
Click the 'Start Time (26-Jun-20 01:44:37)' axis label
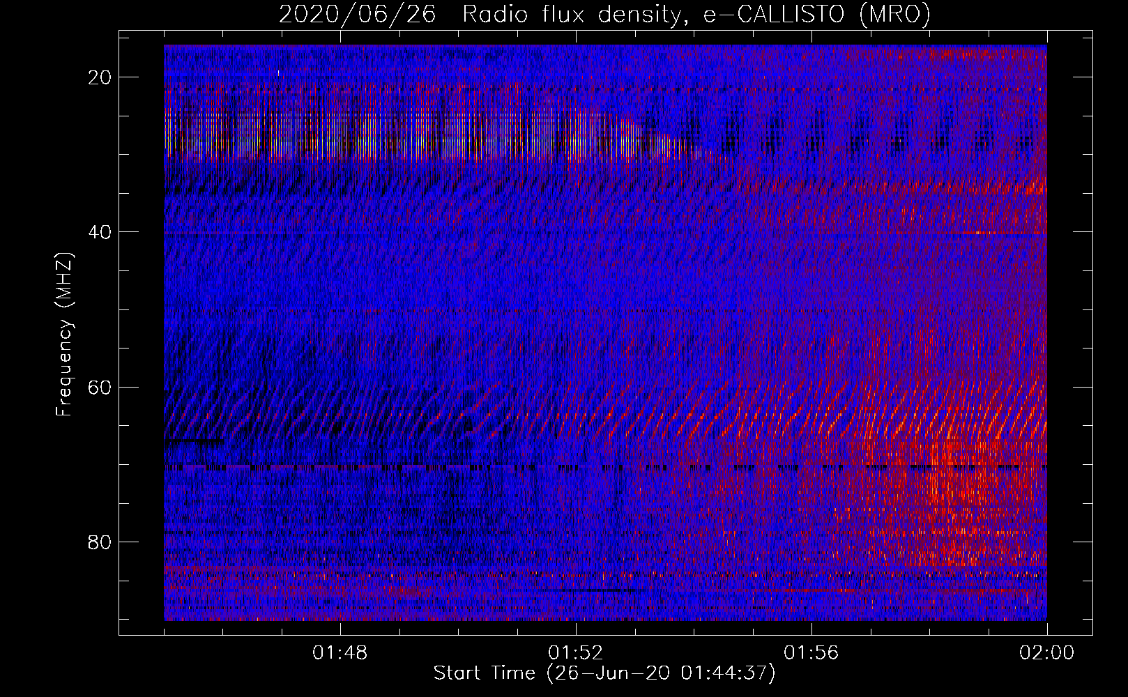click(604, 673)
